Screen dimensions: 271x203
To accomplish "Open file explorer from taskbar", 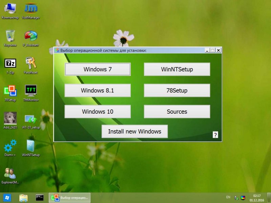I will point(23,198).
